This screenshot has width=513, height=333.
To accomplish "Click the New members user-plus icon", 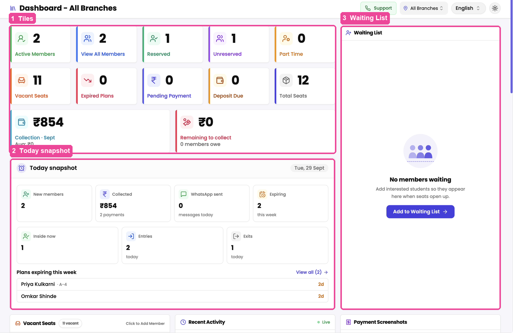I will [x=26, y=194].
